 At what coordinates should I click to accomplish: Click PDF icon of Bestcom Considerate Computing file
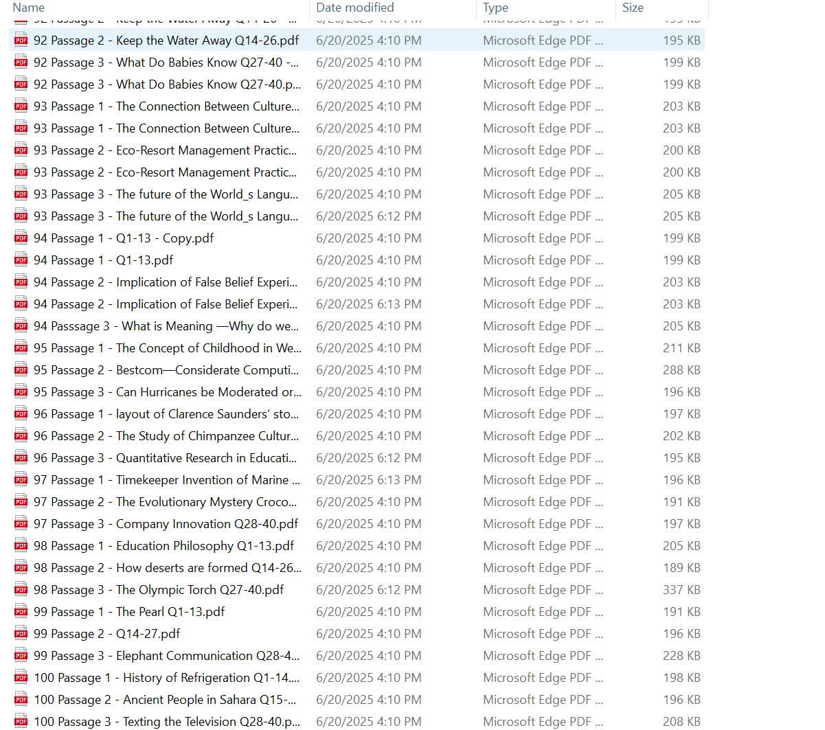21,370
